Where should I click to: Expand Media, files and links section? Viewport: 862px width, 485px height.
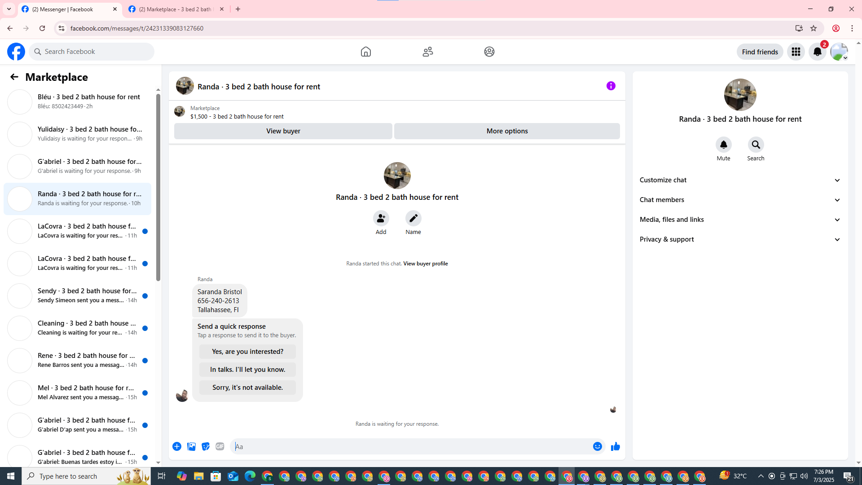(740, 220)
